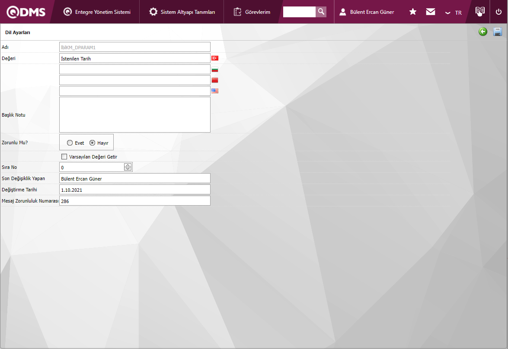Enable Varsayılan Değeri Getir checkbox
508x349 pixels.
click(x=64, y=157)
